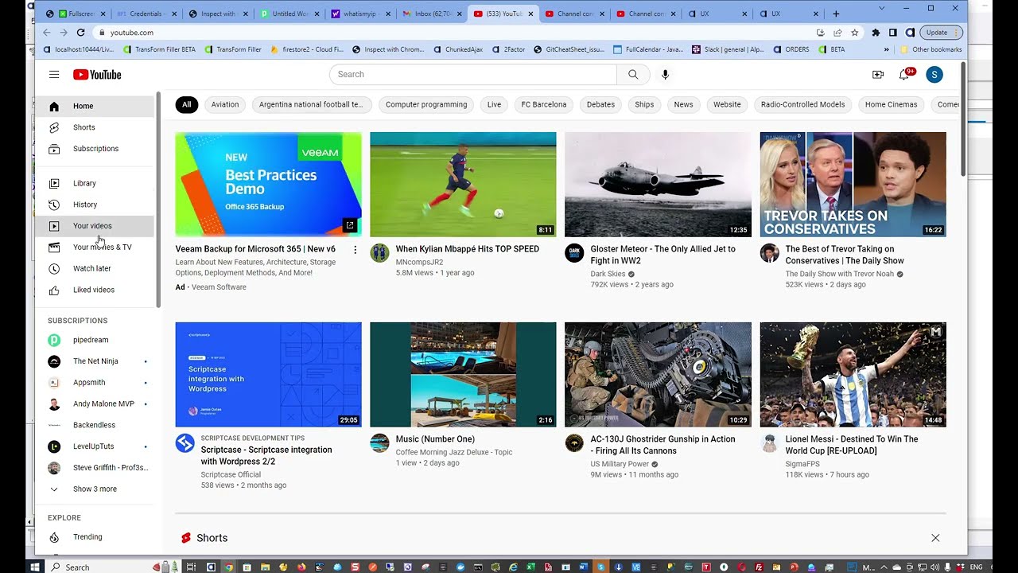1018x573 pixels.
Task: Start voice search with microphone icon
Action: [x=665, y=74]
